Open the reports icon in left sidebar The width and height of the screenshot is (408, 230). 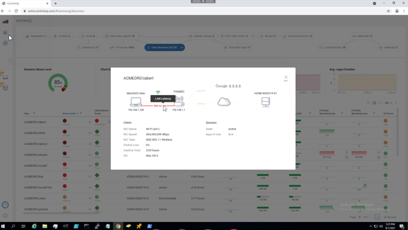tap(5, 33)
